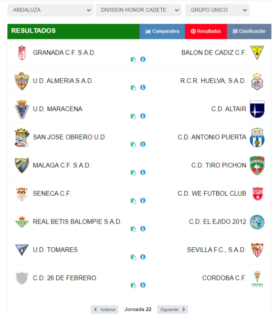Click Sevilla F.C. team crest
273x315 pixels.
[x=257, y=250]
